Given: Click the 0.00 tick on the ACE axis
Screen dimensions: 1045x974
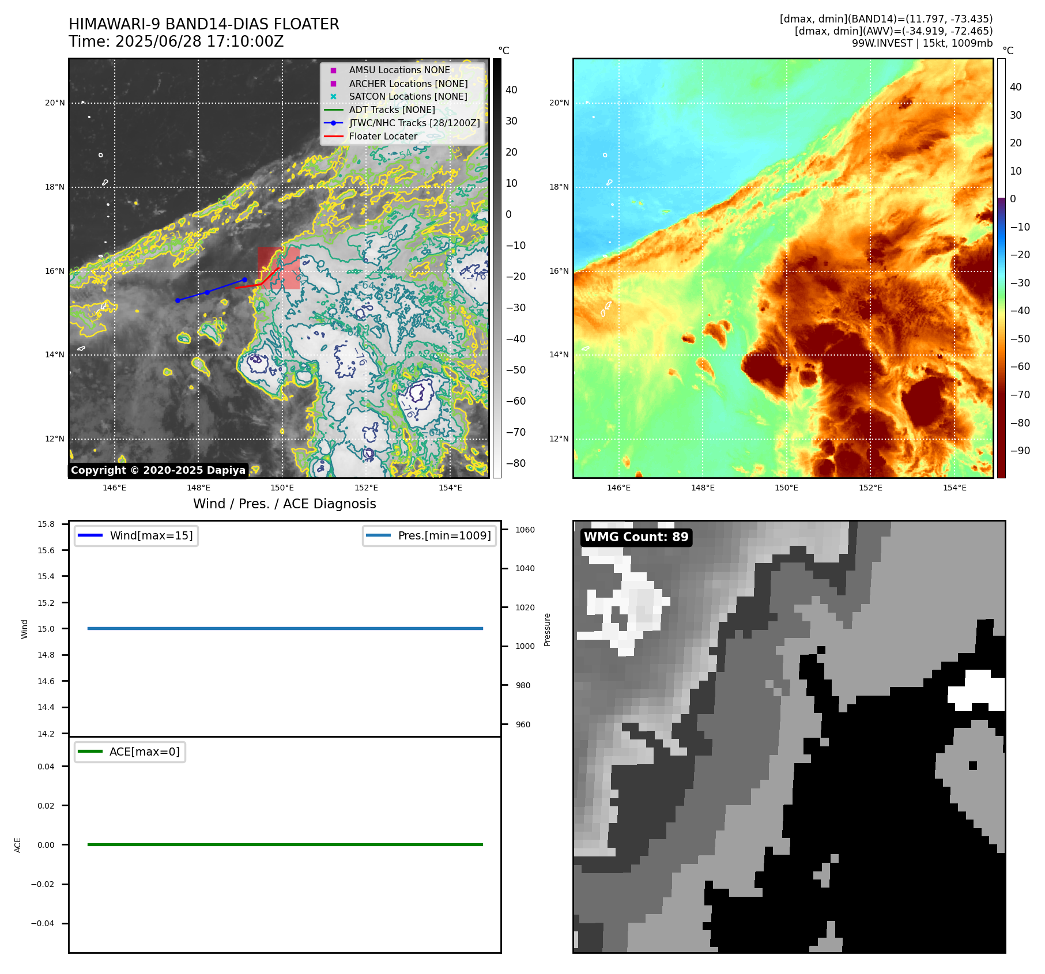Looking at the screenshot, I should (46, 845).
